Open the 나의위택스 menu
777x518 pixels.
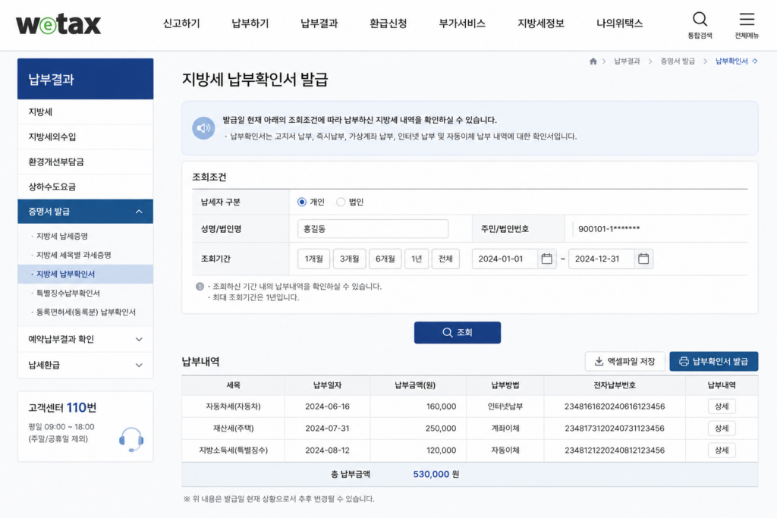point(619,24)
